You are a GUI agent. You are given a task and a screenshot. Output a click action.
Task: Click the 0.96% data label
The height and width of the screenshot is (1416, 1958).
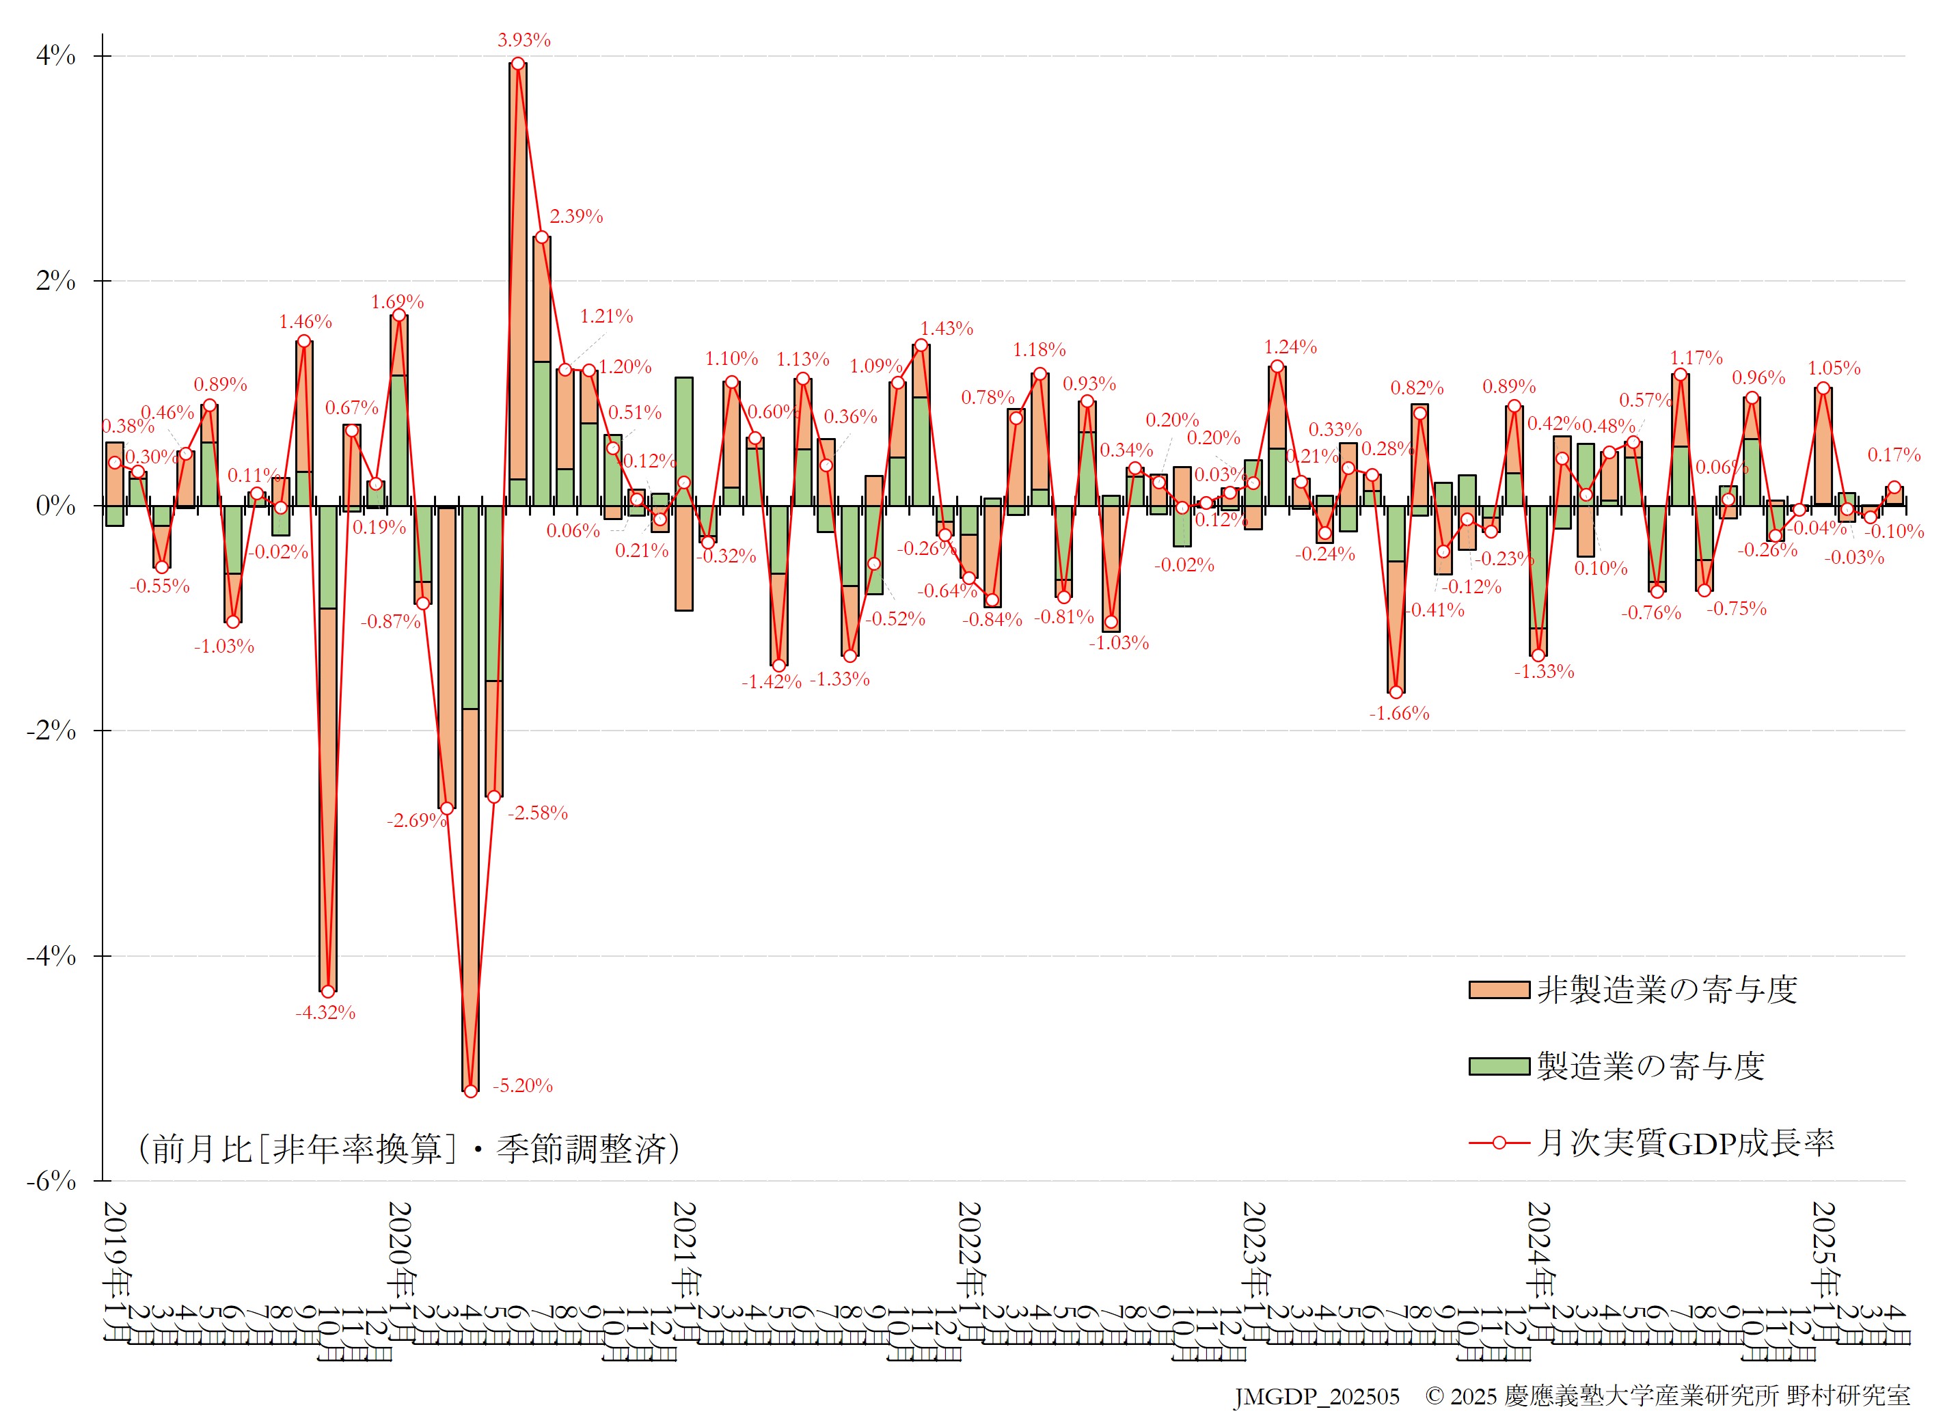tap(1758, 377)
